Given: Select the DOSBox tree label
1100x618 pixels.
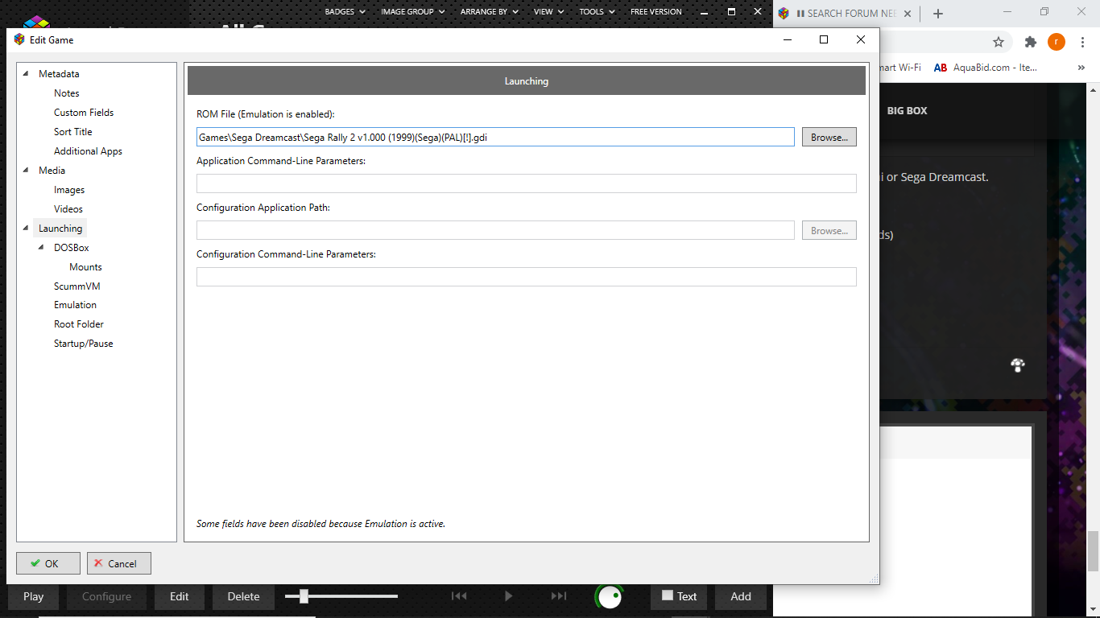Looking at the screenshot, I should [72, 248].
